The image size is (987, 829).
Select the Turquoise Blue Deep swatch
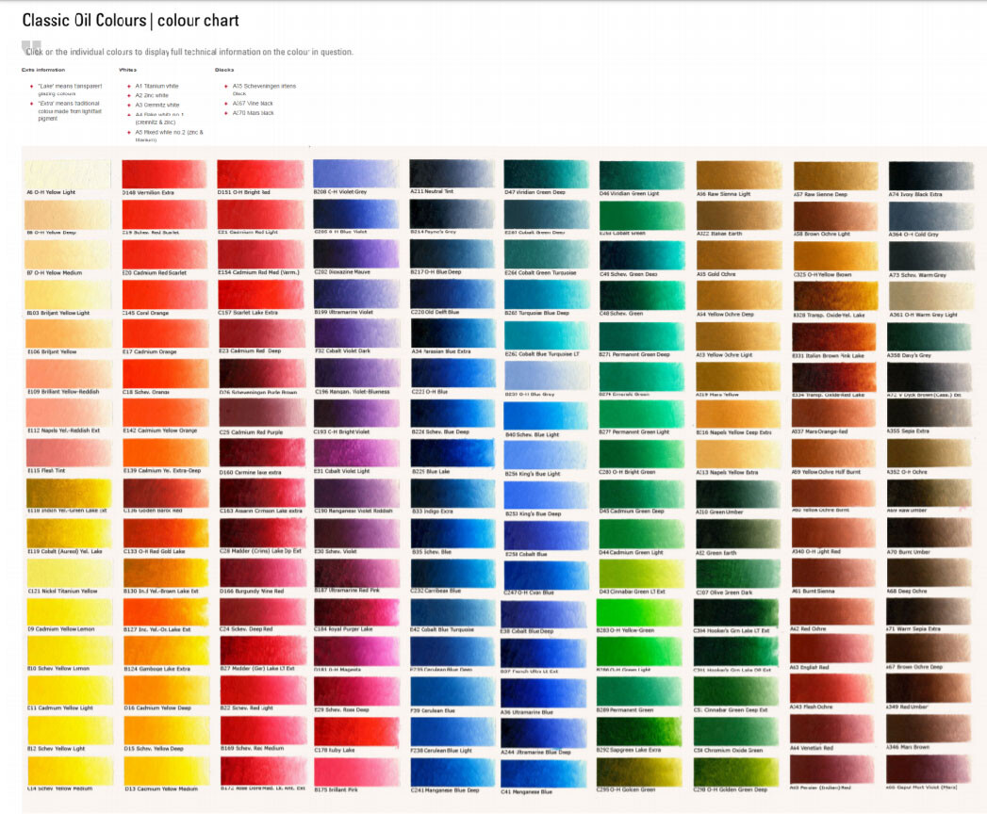(547, 295)
